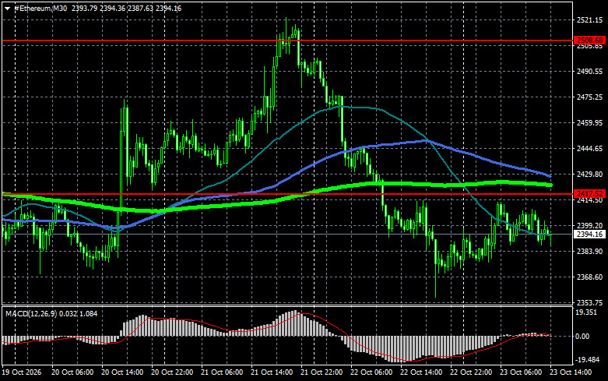The image size is (608, 381).
Task: Click price scale label 2444.65
Action: pyautogui.click(x=589, y=149)
